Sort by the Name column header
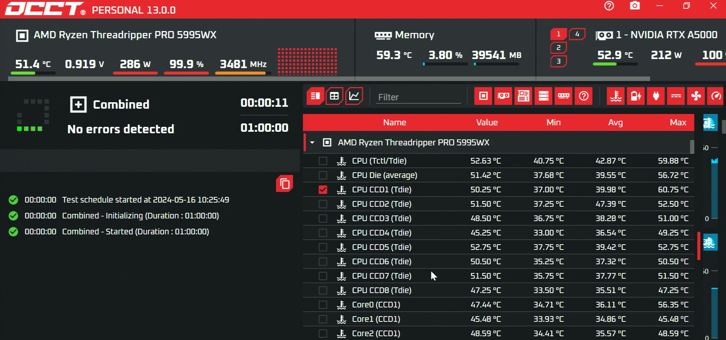 click(x=394, y=122)
